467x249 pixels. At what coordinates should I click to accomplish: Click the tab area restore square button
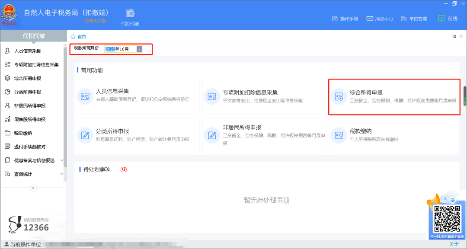coord(455,36)
